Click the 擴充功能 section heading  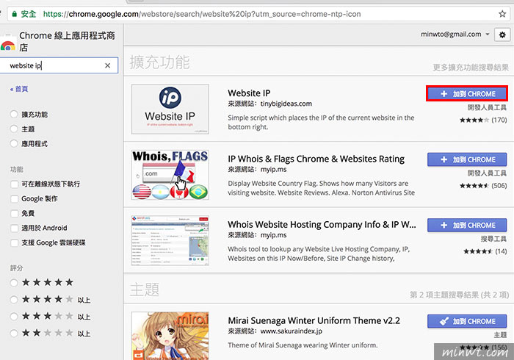(x=159, y=62)
